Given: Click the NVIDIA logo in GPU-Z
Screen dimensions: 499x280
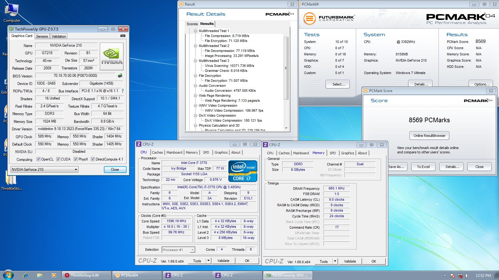Looking at the screenshot, I should point(112,56).
